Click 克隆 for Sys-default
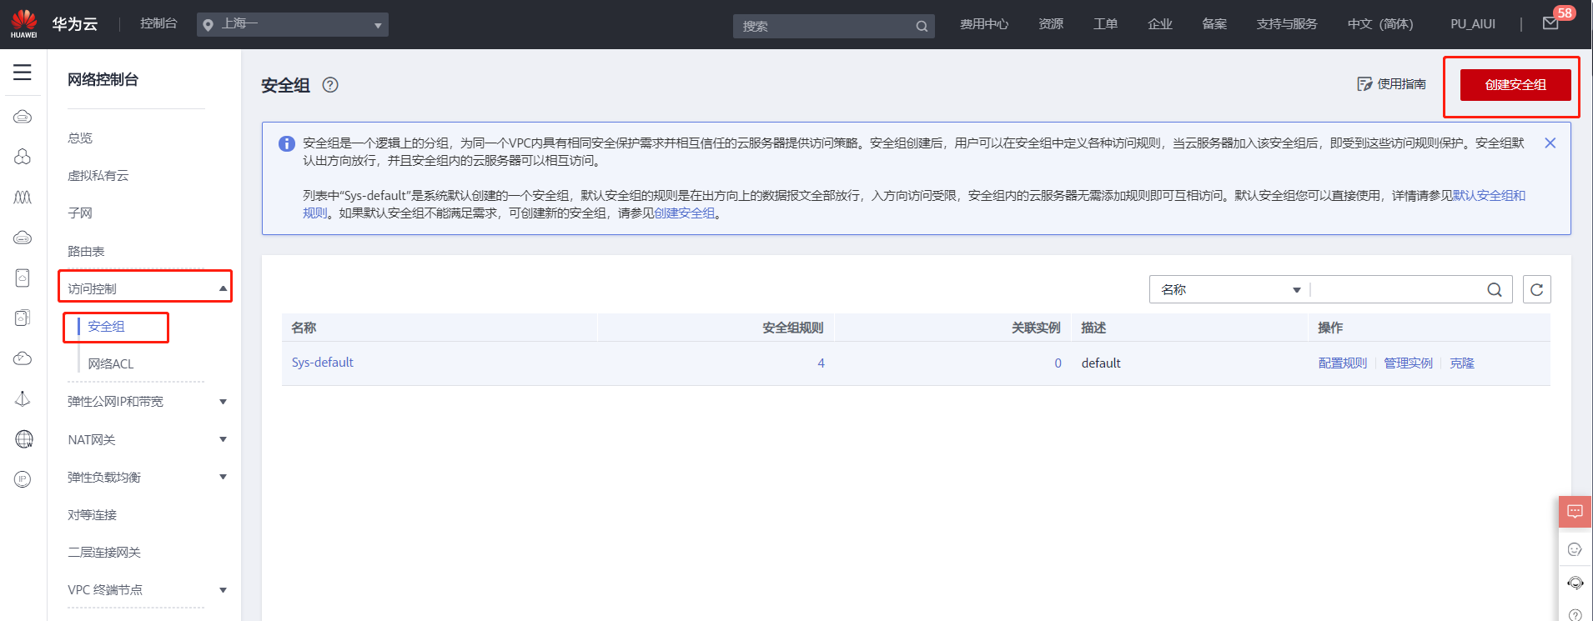 1462,363
